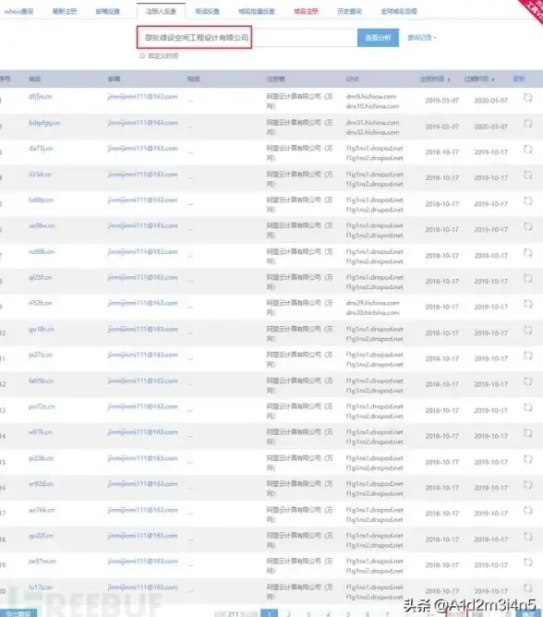Tick the 自定义时间 checkbox
This screenshot has width=543, height=617.
pos(142,55)
